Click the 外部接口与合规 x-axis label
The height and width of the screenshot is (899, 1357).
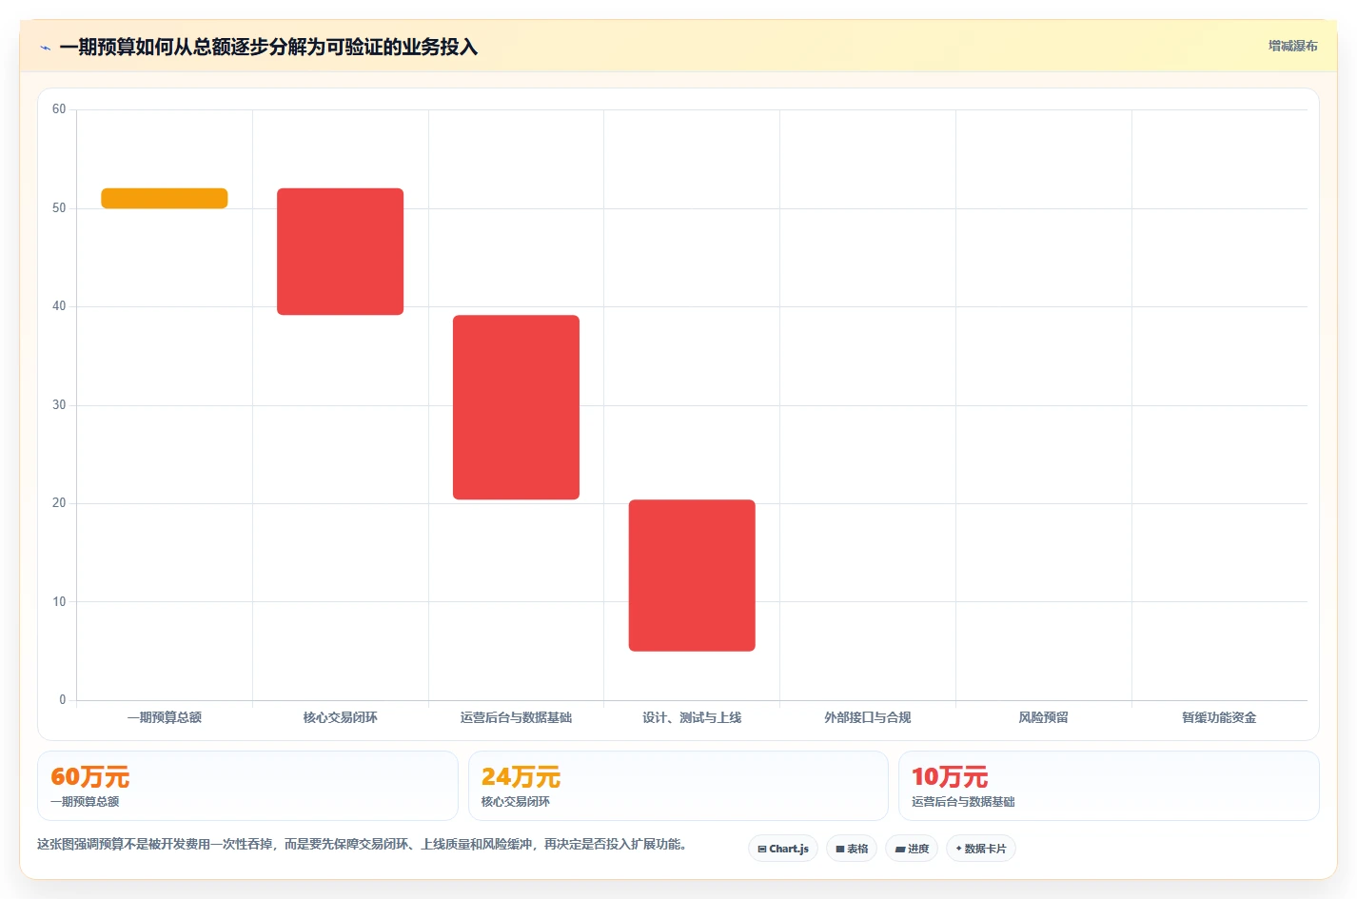[x=868, y=717]
